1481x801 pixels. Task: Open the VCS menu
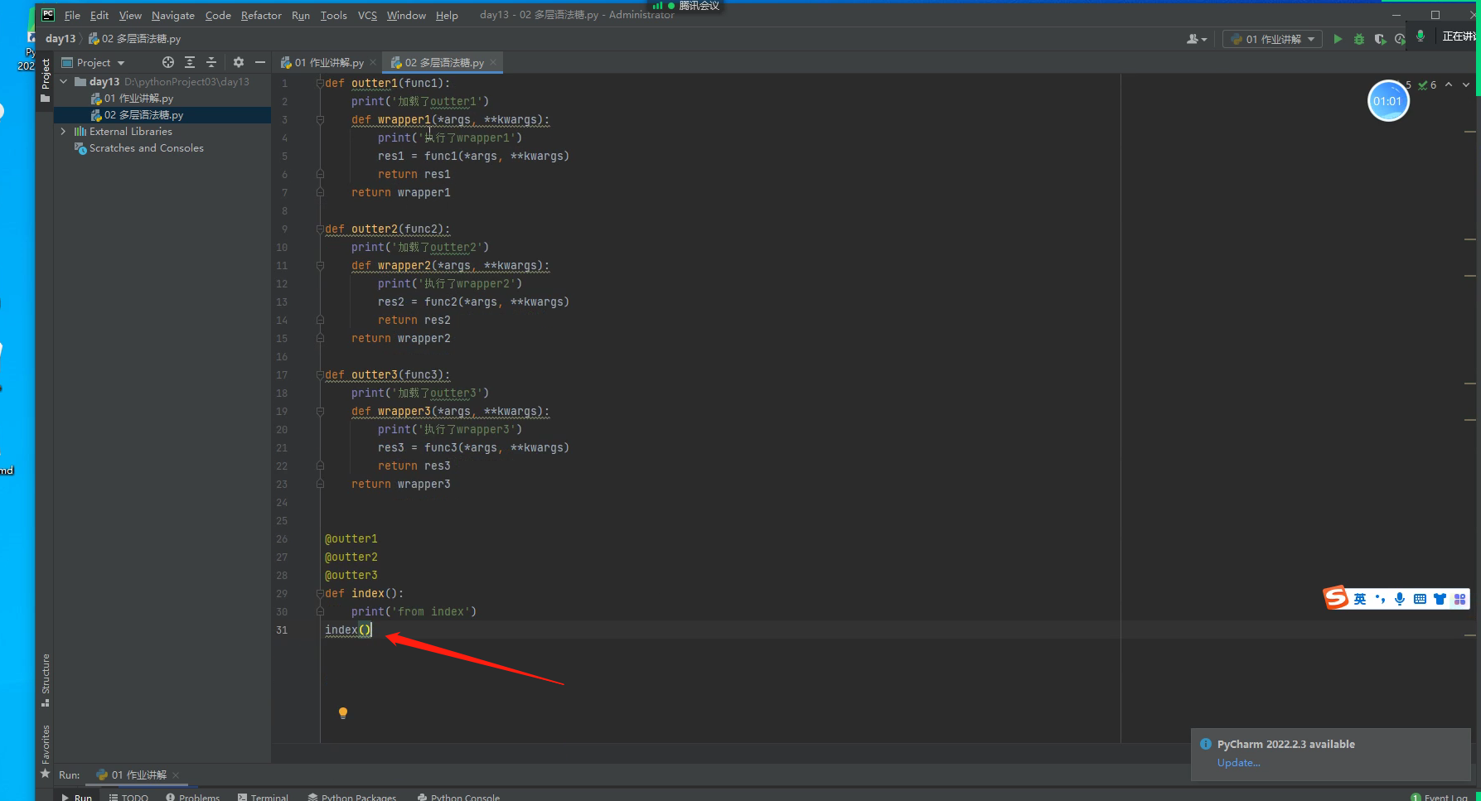pyautogui.click(x=367, y=15)
